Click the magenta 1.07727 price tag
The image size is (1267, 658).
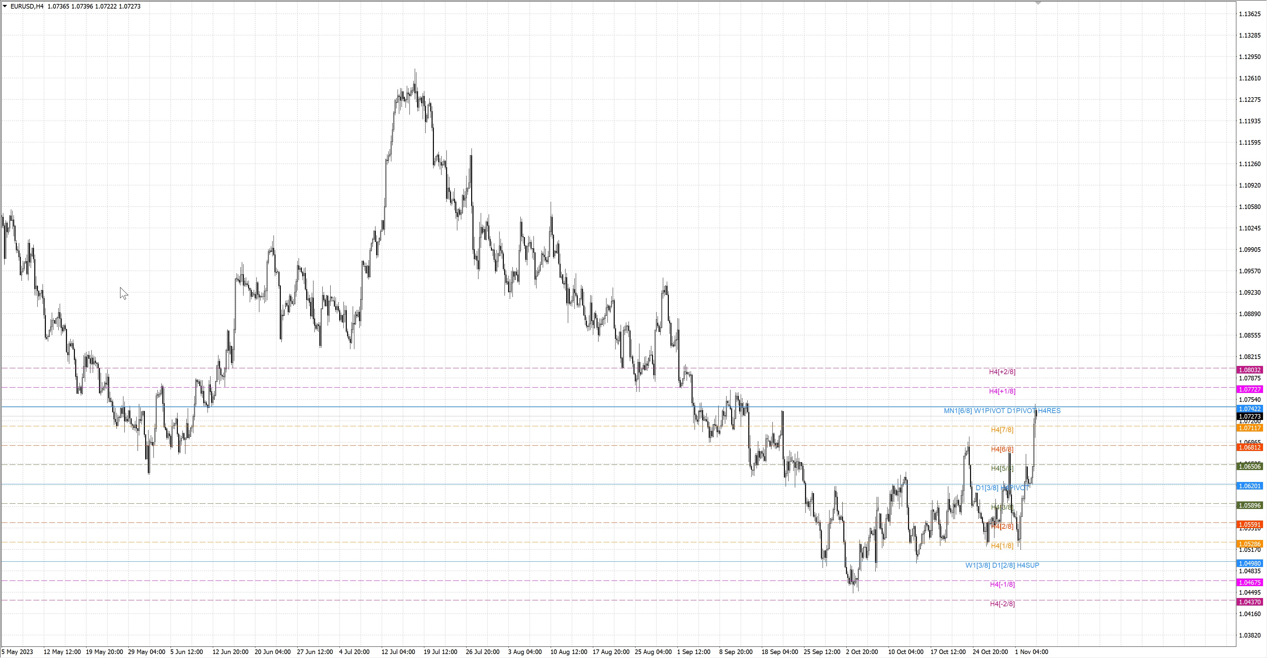pyautogui.click(x=1249, y=389)
